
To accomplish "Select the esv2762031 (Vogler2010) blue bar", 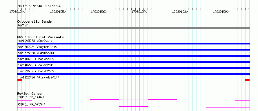I will pyautogui.click(x=133, y=49).
